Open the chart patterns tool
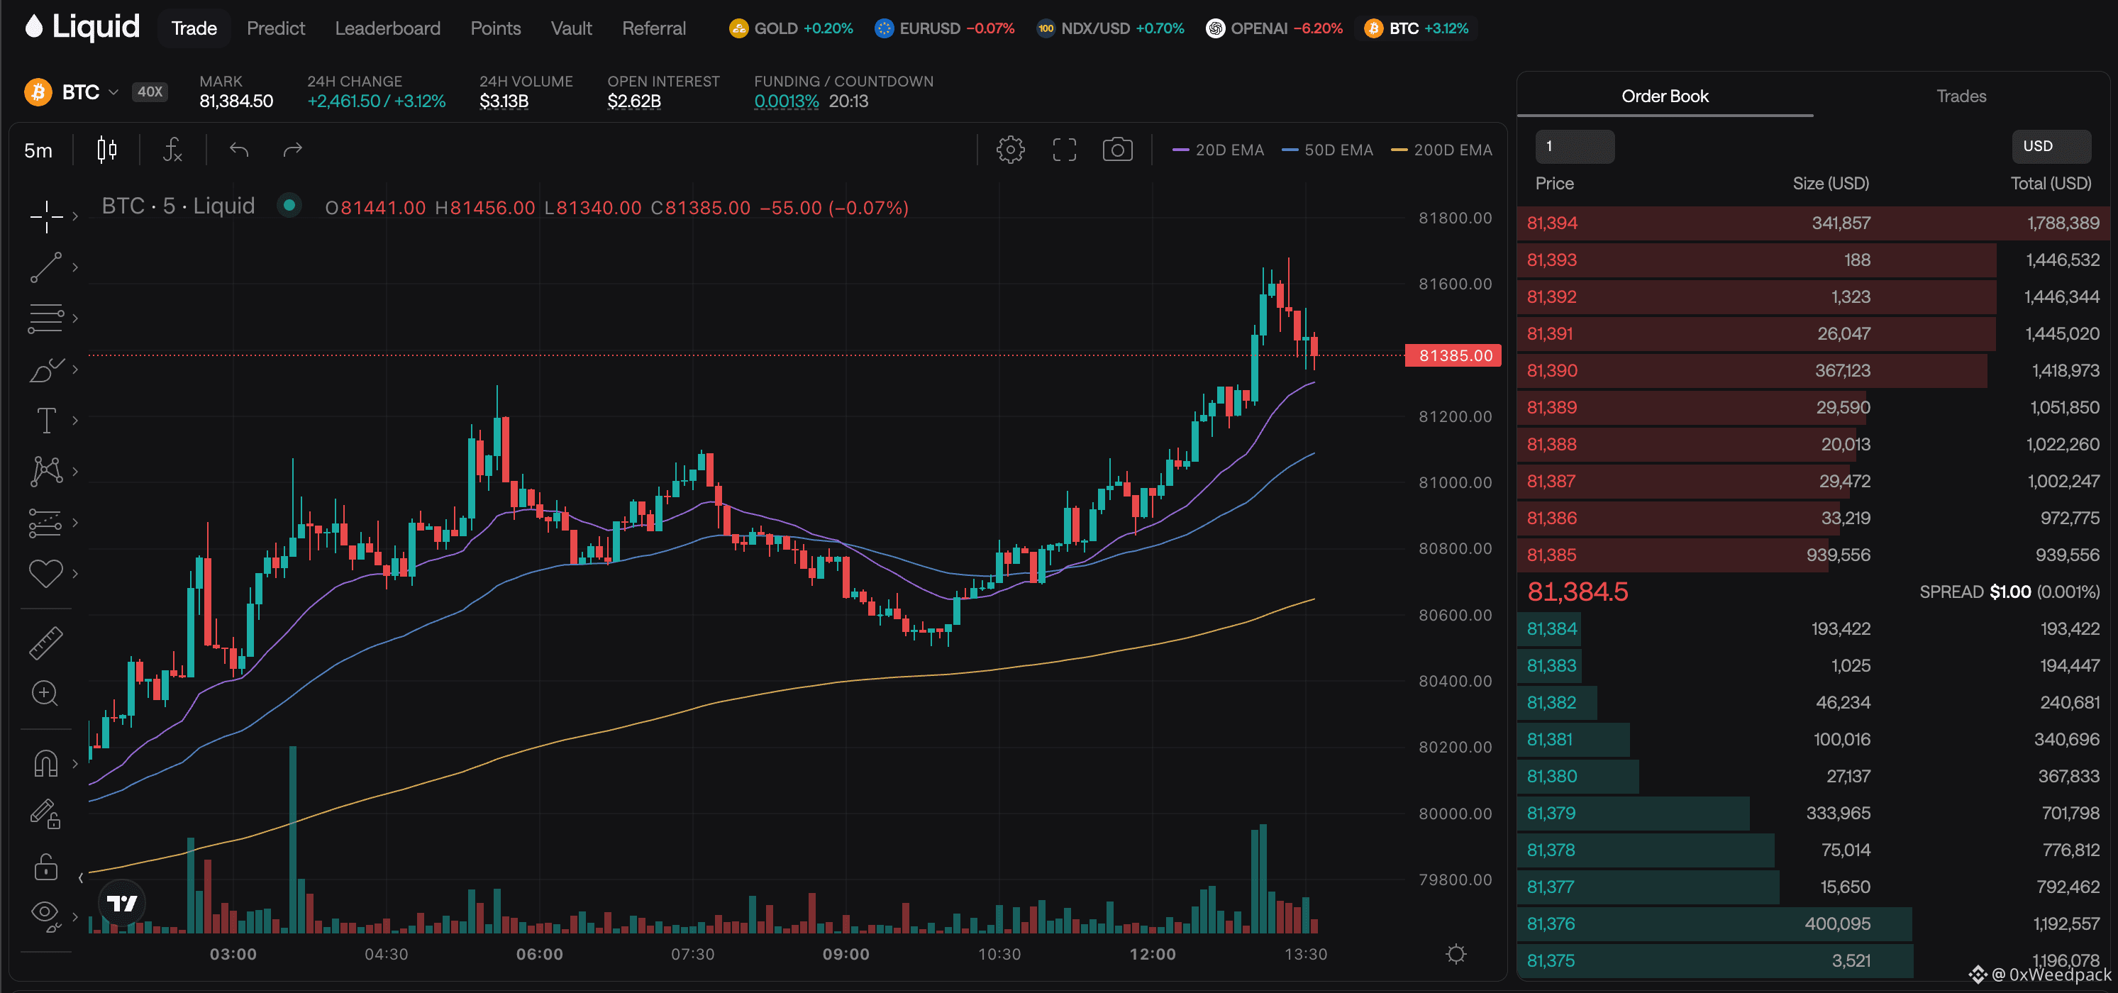The width and height of the screenshot is (2118, 993). point(46,471)
